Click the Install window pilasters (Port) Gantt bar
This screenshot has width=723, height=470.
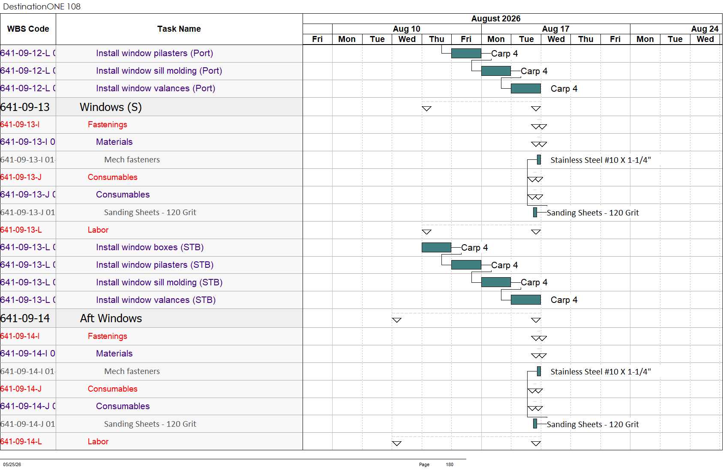466,53
